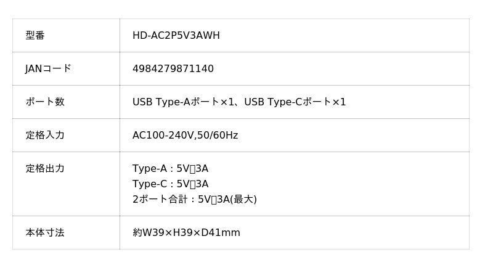Click the 型番 row label
Image resolution: width=493 pixels, height=268 pixels.
[35, 36]
